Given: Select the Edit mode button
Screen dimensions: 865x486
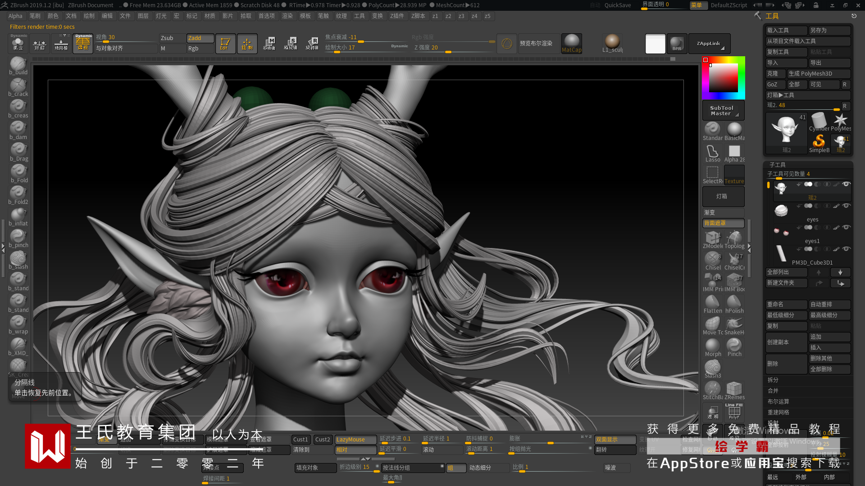Looking at the screenshot, I should (x=225, y=43).
